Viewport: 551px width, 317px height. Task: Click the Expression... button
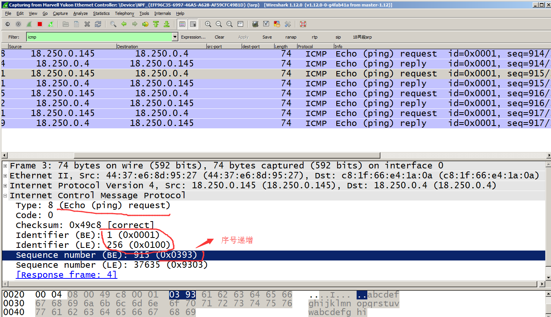193,37
